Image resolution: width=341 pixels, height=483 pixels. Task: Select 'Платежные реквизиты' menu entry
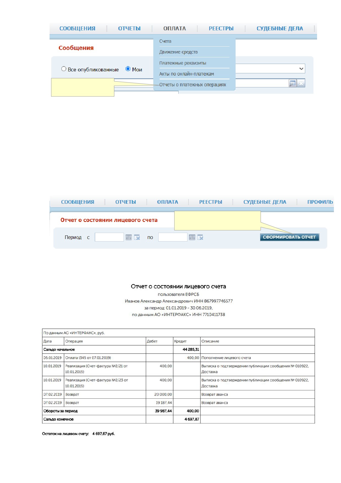pos(182,63)
